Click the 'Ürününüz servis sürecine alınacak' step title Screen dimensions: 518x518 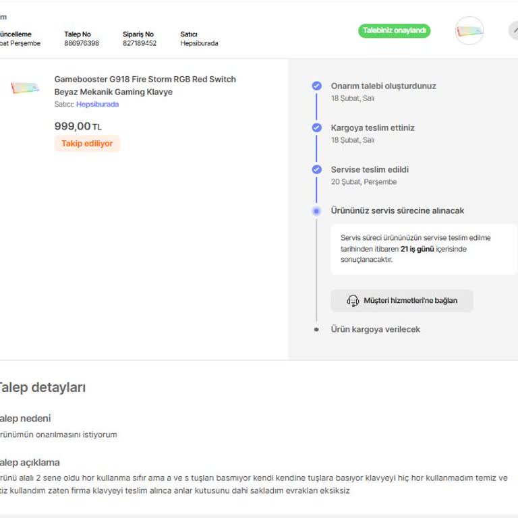point(397,210)
